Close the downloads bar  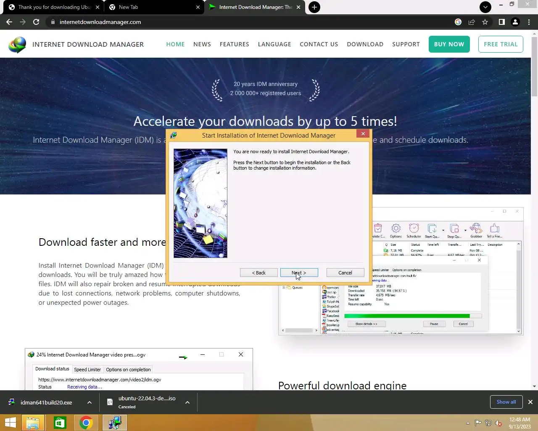530,402
